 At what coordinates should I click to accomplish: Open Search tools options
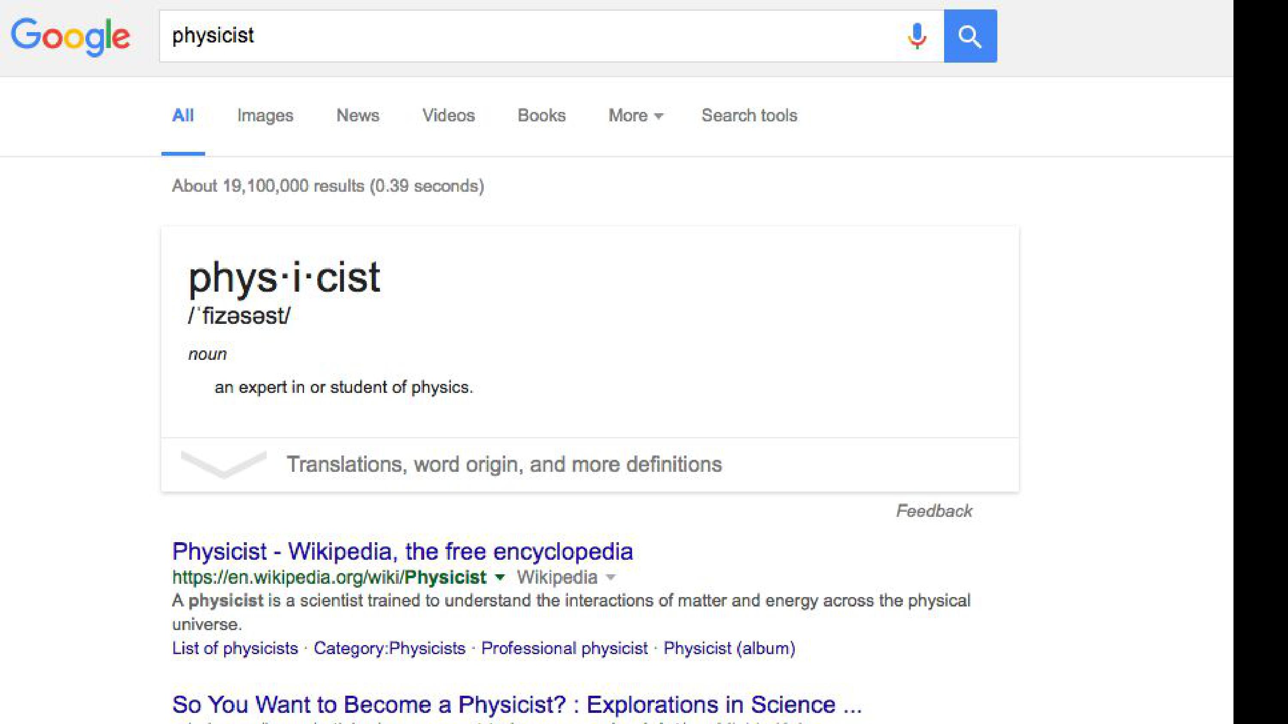[749, 115]
